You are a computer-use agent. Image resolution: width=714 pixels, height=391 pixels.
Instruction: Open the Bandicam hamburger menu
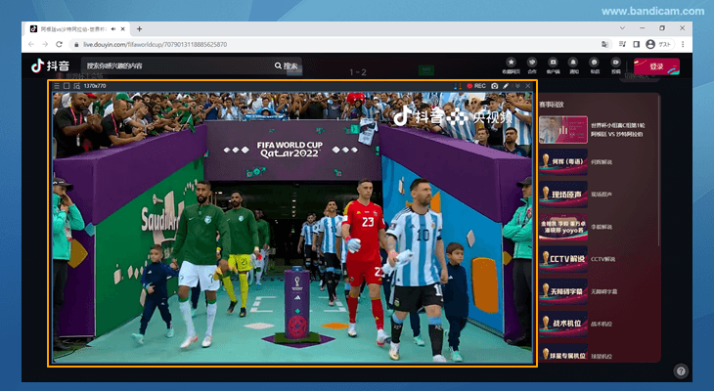click(x=56, y=86)
